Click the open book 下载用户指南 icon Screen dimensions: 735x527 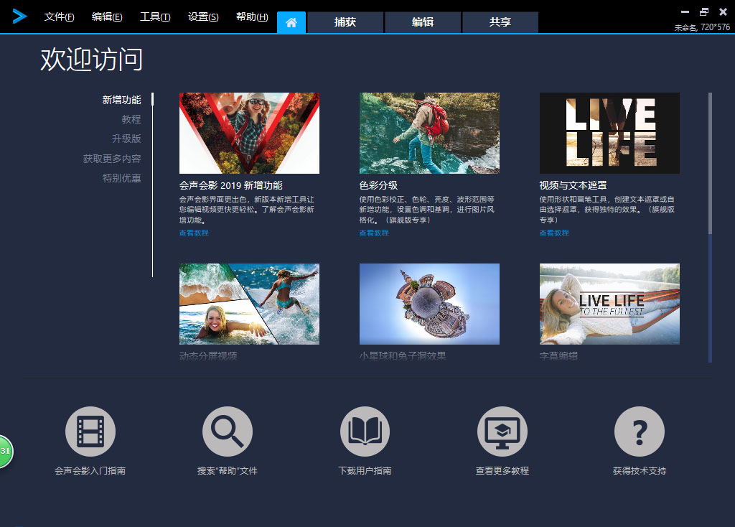[x=365, y=432]
